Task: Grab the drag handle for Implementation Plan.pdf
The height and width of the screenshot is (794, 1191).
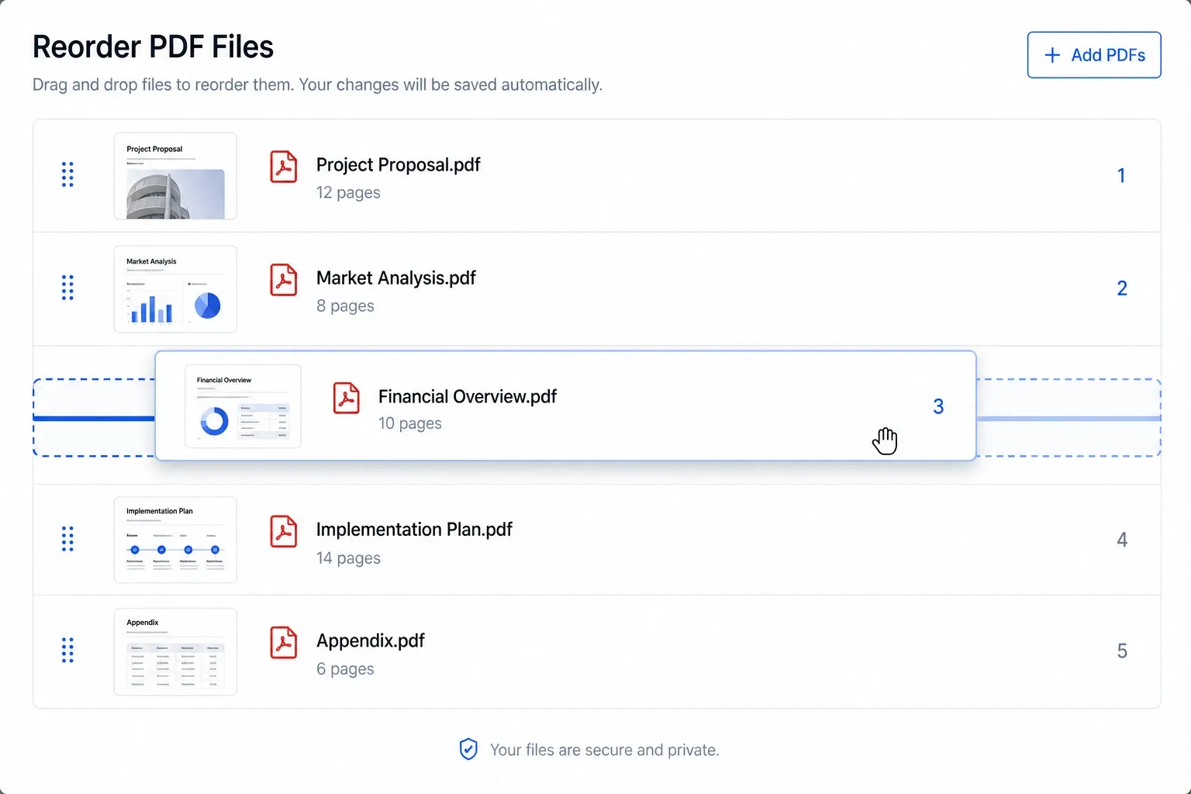Action: (x=67, y=539)
